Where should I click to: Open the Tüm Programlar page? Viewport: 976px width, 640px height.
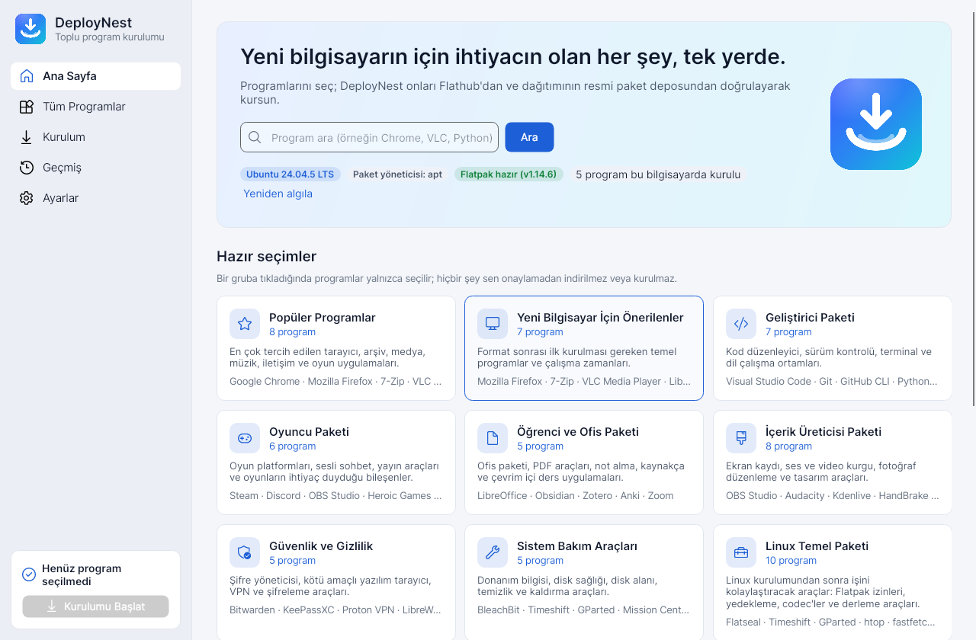tap(95, 107)
